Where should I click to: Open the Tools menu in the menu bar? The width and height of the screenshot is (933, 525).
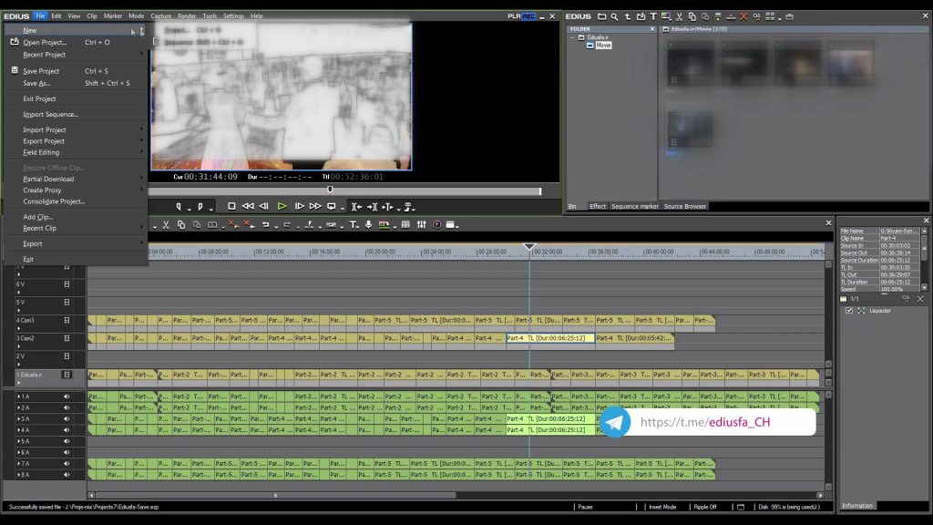210,16
